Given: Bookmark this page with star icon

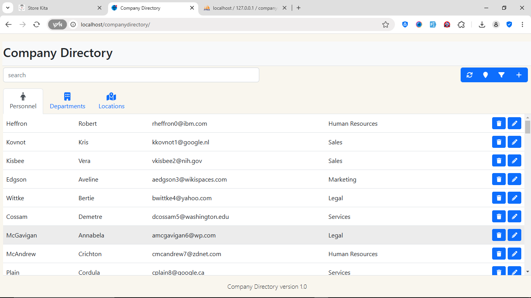Looking at the screenshot, I should 385,24.
